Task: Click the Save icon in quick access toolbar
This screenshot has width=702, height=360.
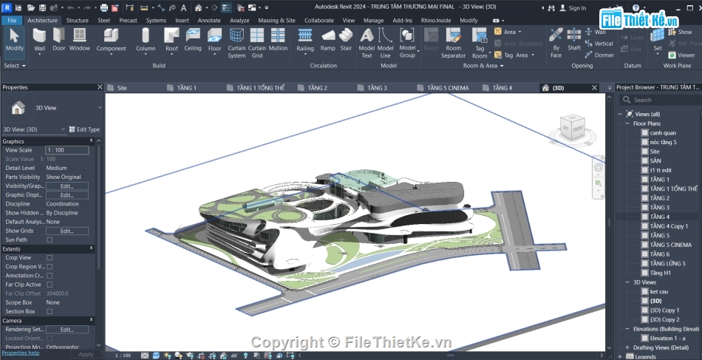Action: click(42, 7)
